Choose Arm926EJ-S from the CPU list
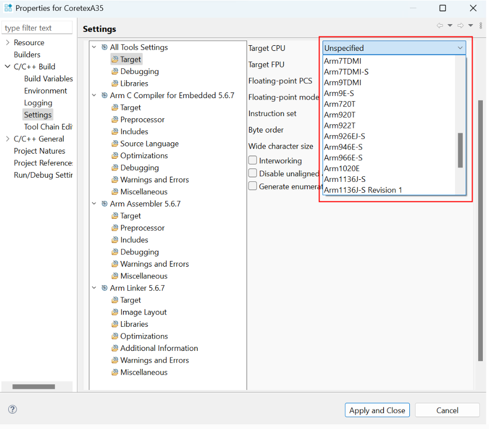 point(344,136)
